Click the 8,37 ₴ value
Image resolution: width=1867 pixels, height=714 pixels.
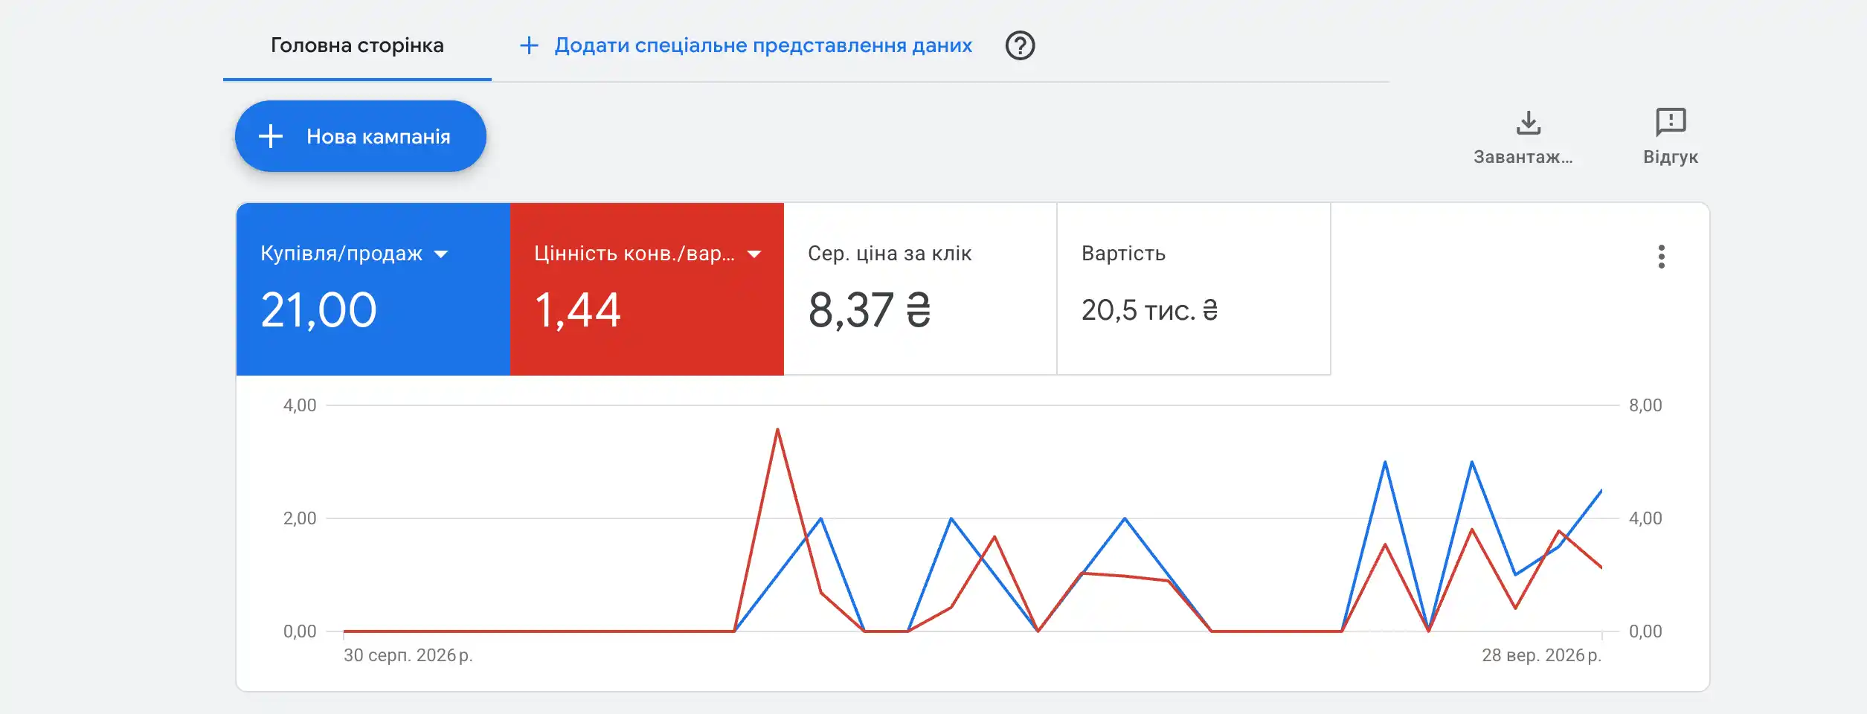click(x=869, y=310)
